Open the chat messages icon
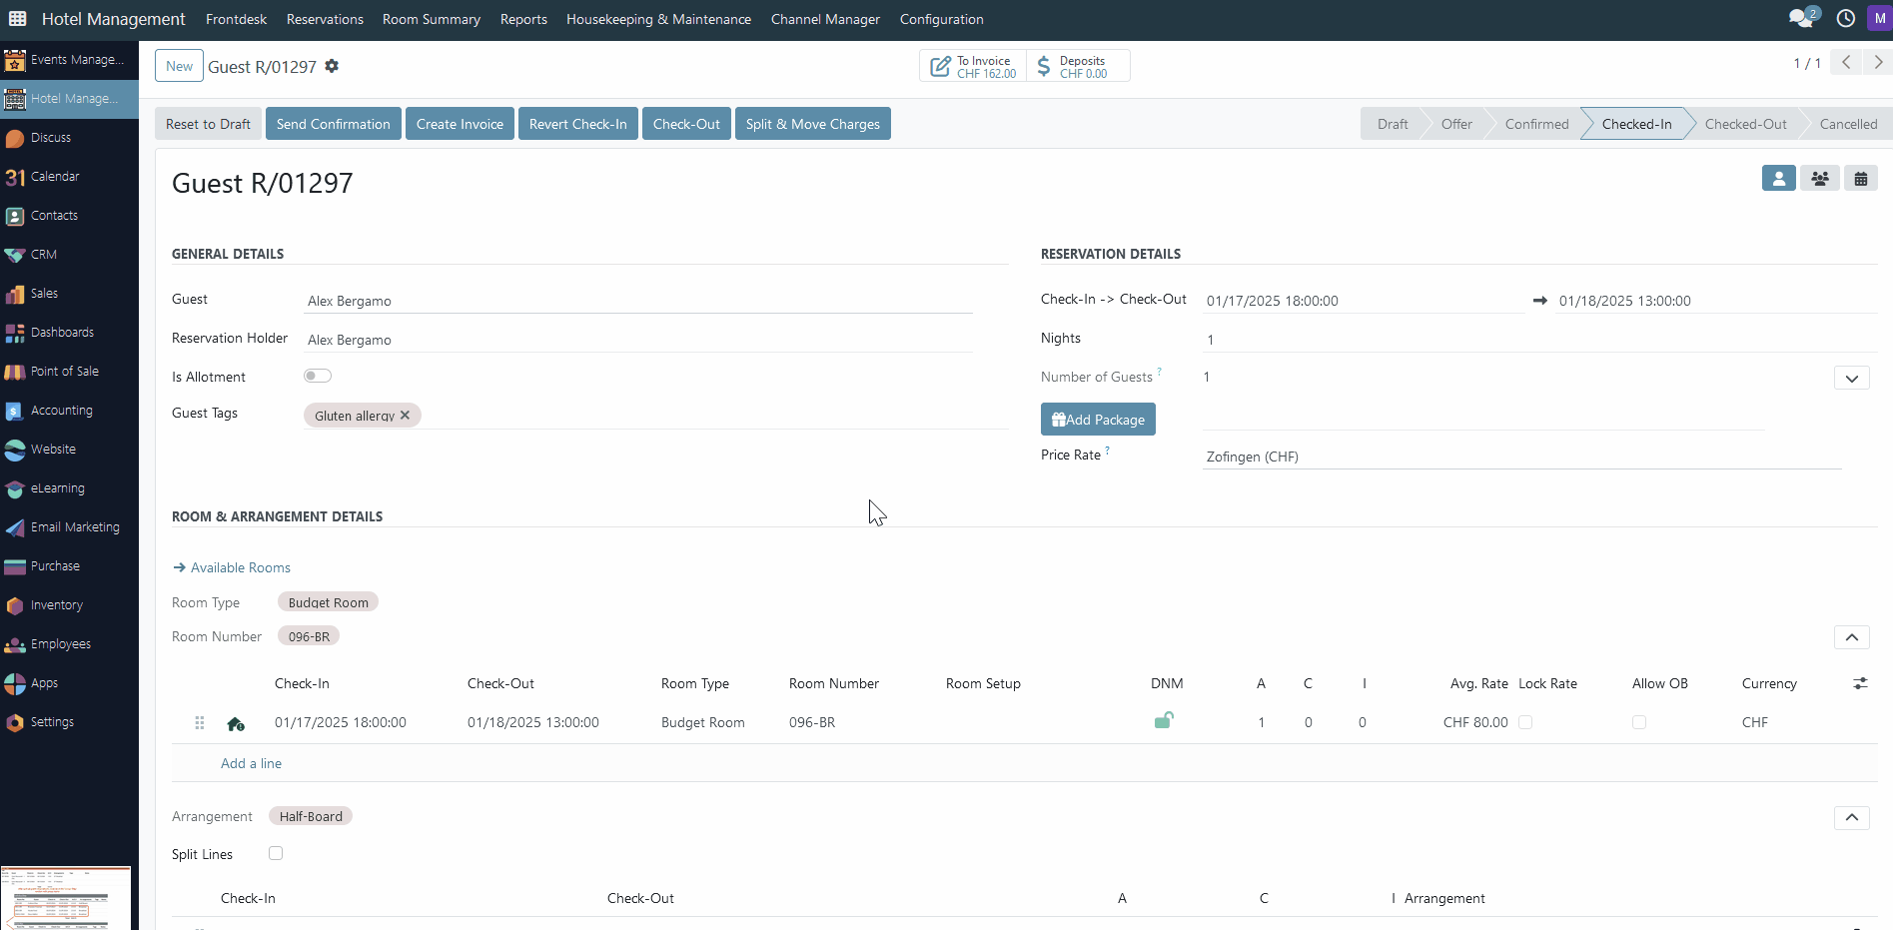Screen dimensions: 1893x930 [x=1803, y=18]
